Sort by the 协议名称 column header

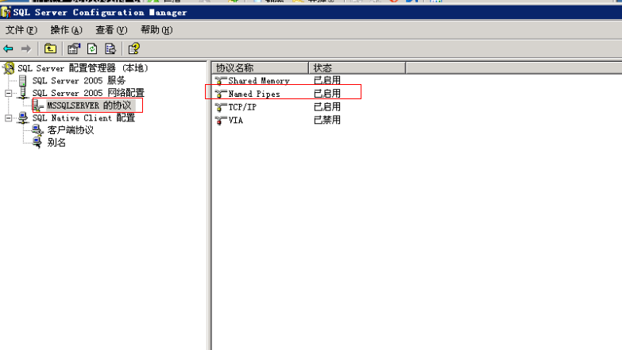[x=261, y=67]
